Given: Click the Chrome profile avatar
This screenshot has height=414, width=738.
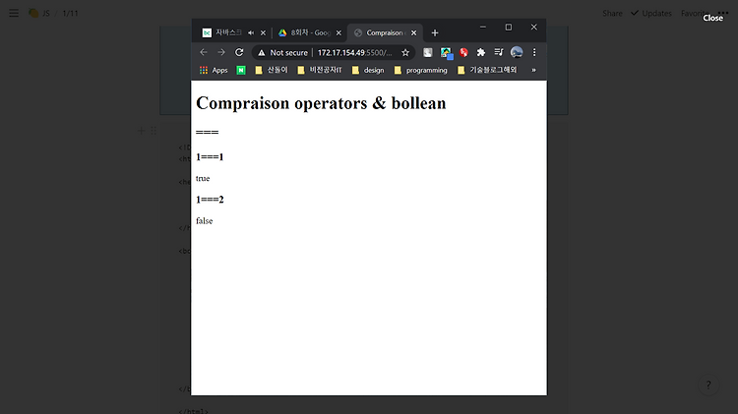Looking at the screenshot, I should click(x=517, y=52).
